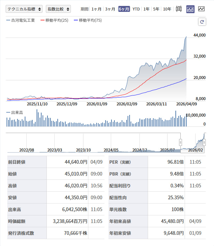The height and width of the screenshot is (246, 214).
Task: Click the 時価総額 row label
Action: 17,221
